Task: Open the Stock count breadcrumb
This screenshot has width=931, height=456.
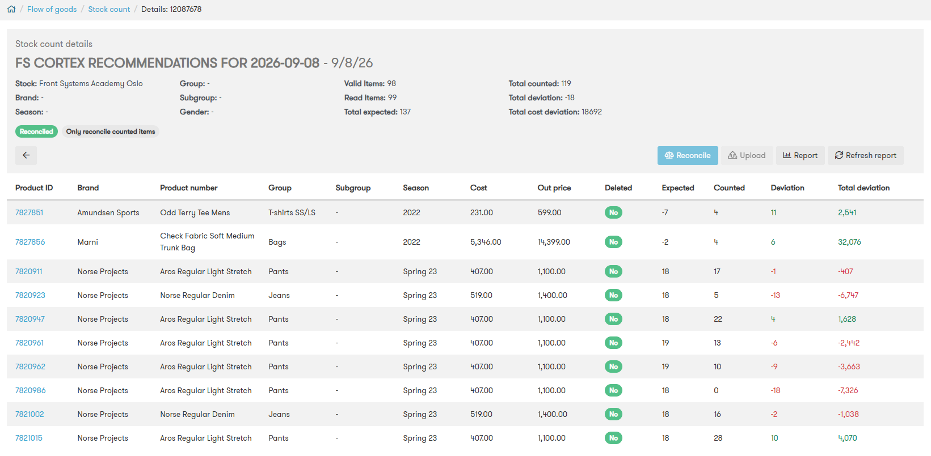Action: coord(109,9)
